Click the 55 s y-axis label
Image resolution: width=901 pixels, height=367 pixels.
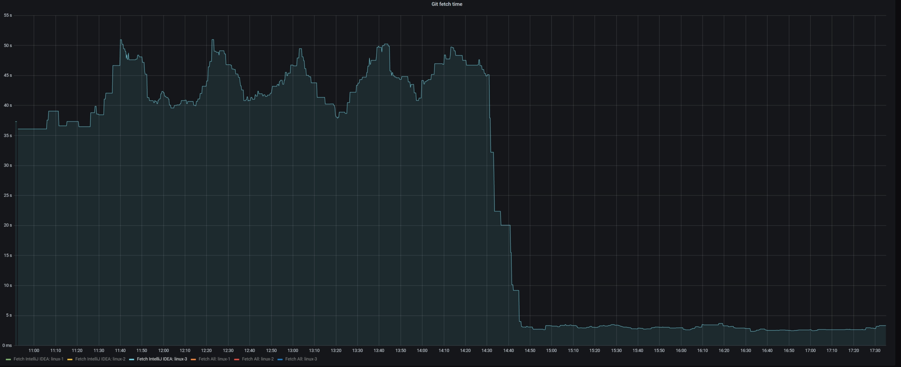pyautogui.click(x=8, y=15)
